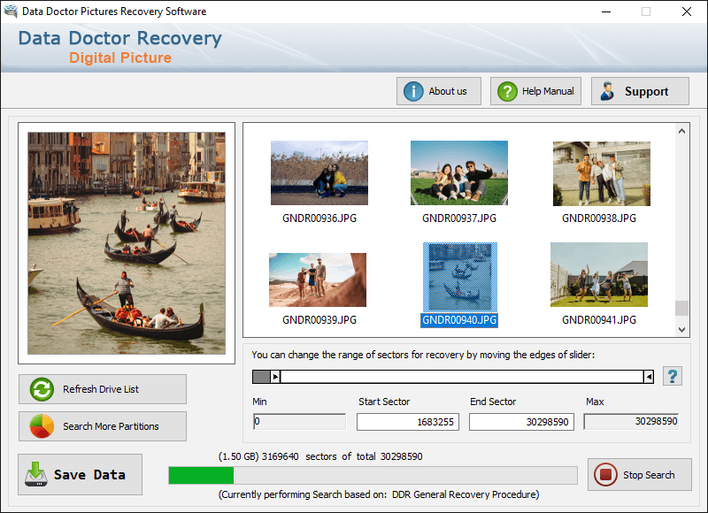Search More Partitions
This screenshot has height=513, width=708.
click(103, 426)
